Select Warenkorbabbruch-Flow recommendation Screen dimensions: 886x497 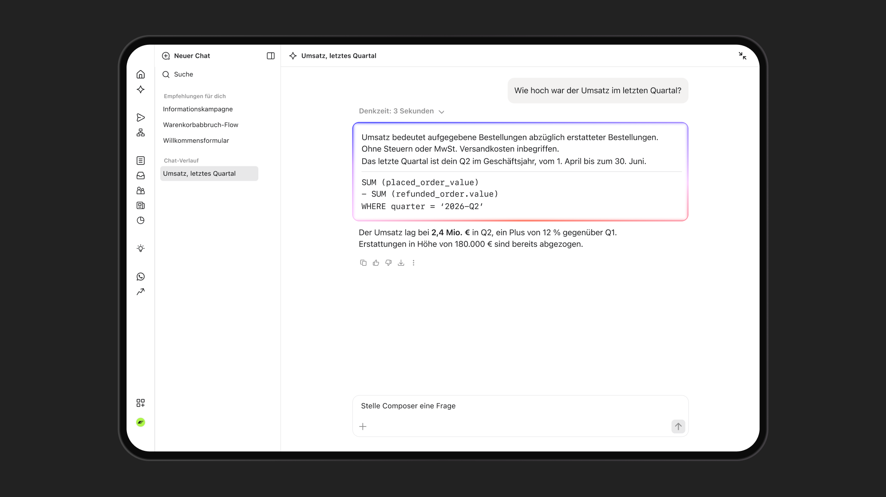point(201,125)
